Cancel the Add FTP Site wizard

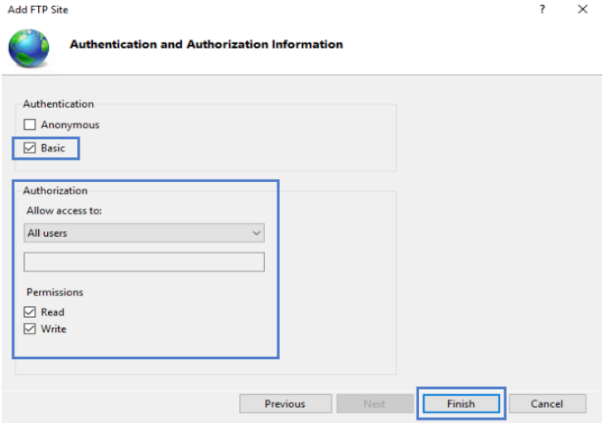548,404
